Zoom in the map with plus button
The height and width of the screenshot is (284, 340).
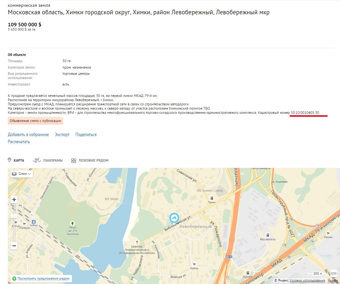pos(14,199)
